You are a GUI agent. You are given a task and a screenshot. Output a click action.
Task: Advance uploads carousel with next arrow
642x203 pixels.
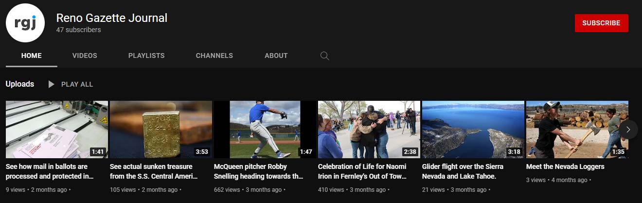coord(628,129)
